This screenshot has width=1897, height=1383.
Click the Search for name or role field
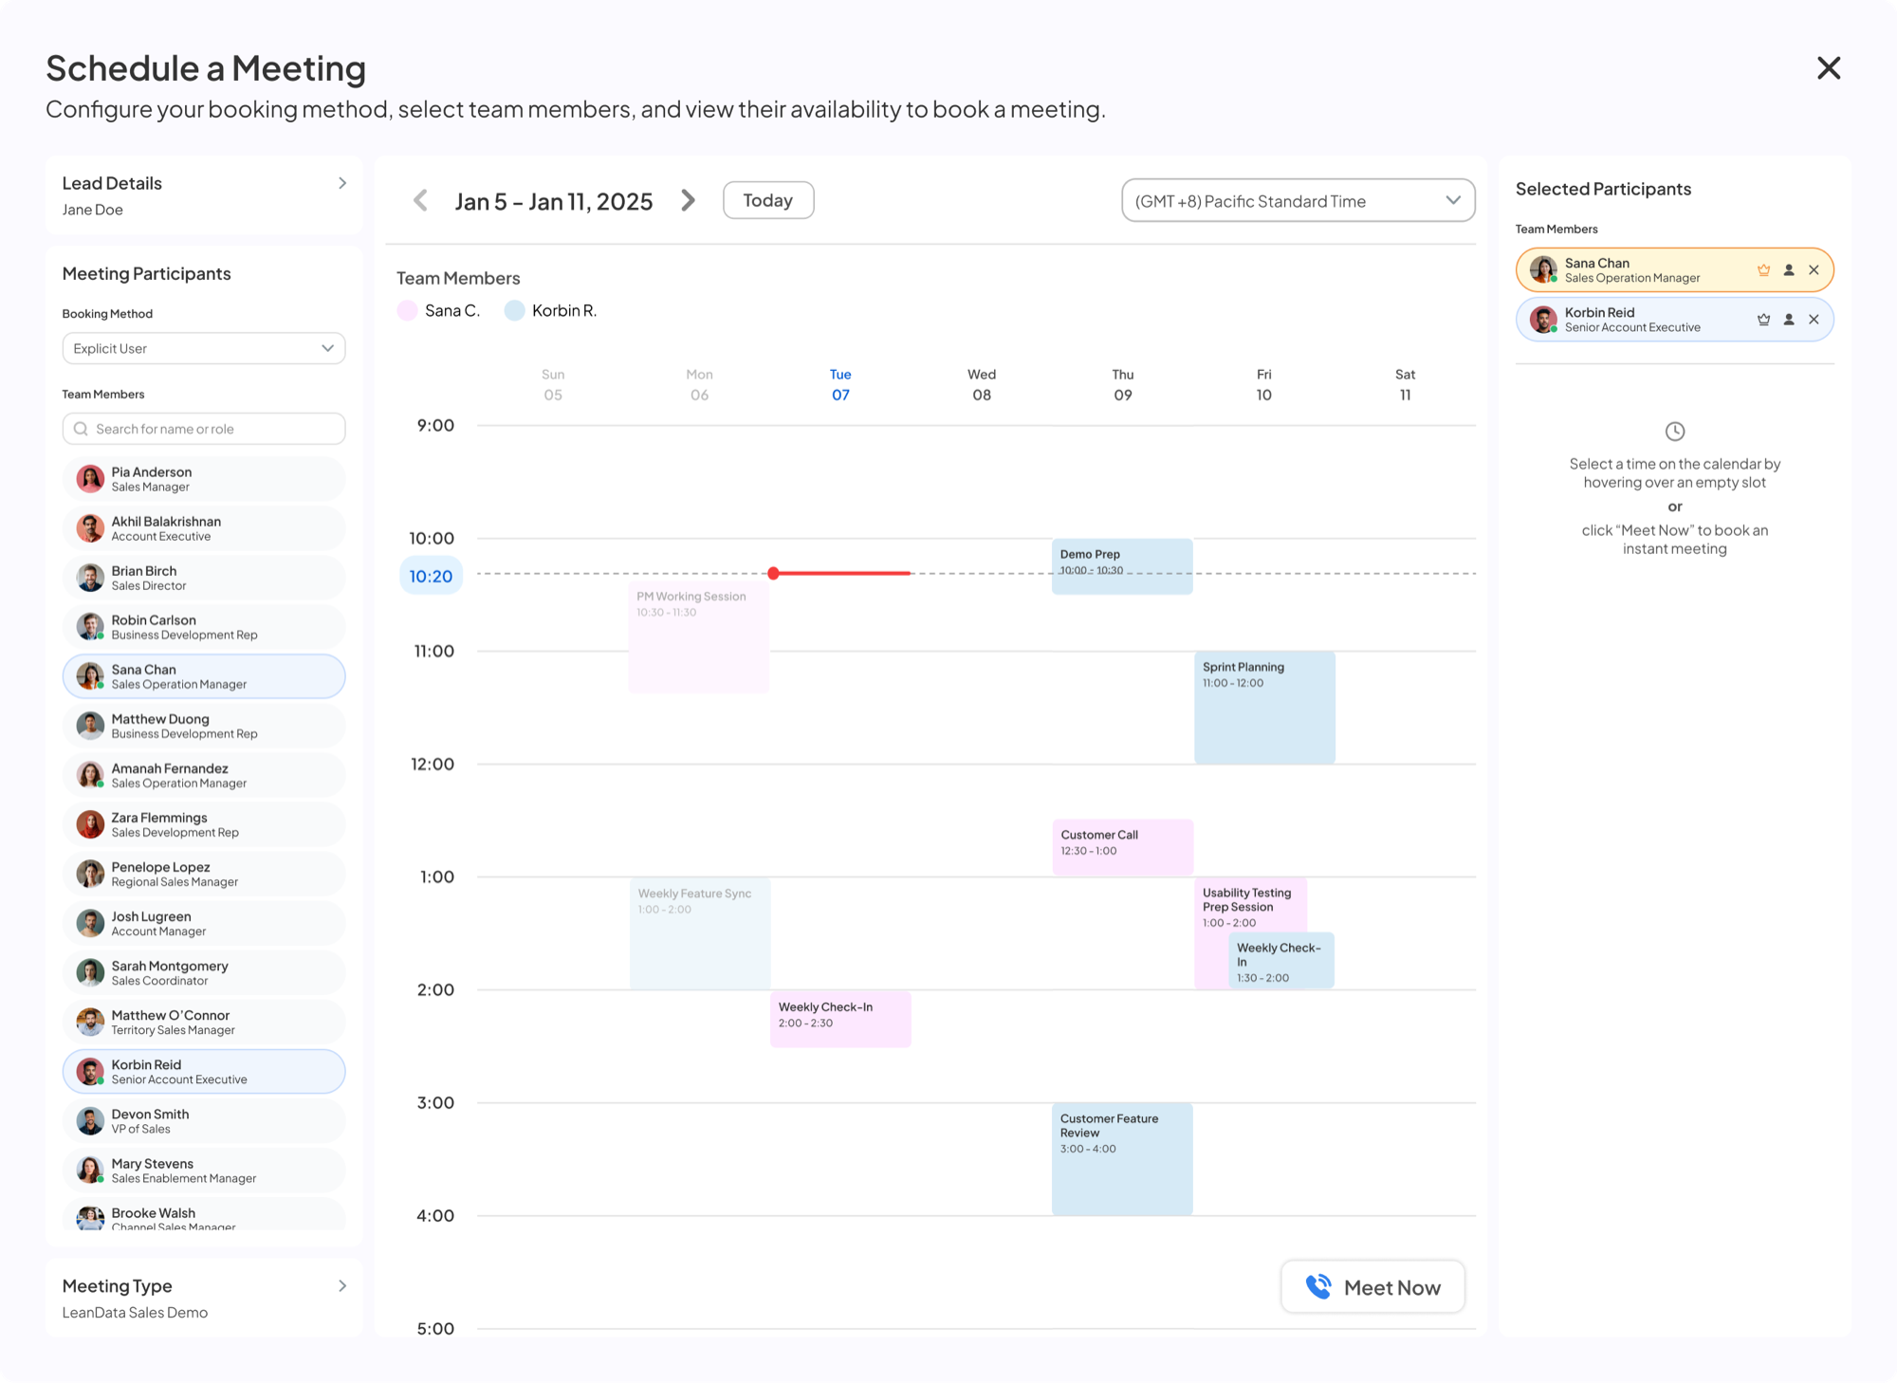click(204, 429)
